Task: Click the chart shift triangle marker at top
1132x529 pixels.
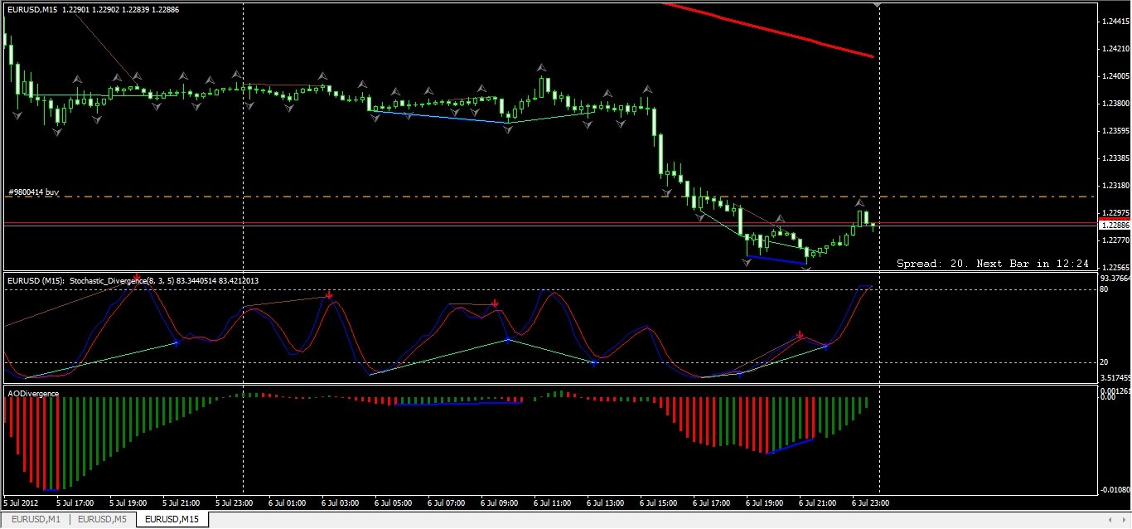Action: pyautogui.click(x=878, y=6)
